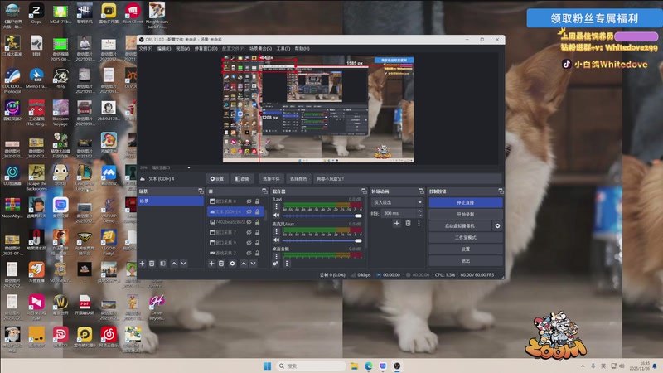Toggle visibility of 文本 (GDI+) 4 source
663x373 pixels.
click(249, 211)
